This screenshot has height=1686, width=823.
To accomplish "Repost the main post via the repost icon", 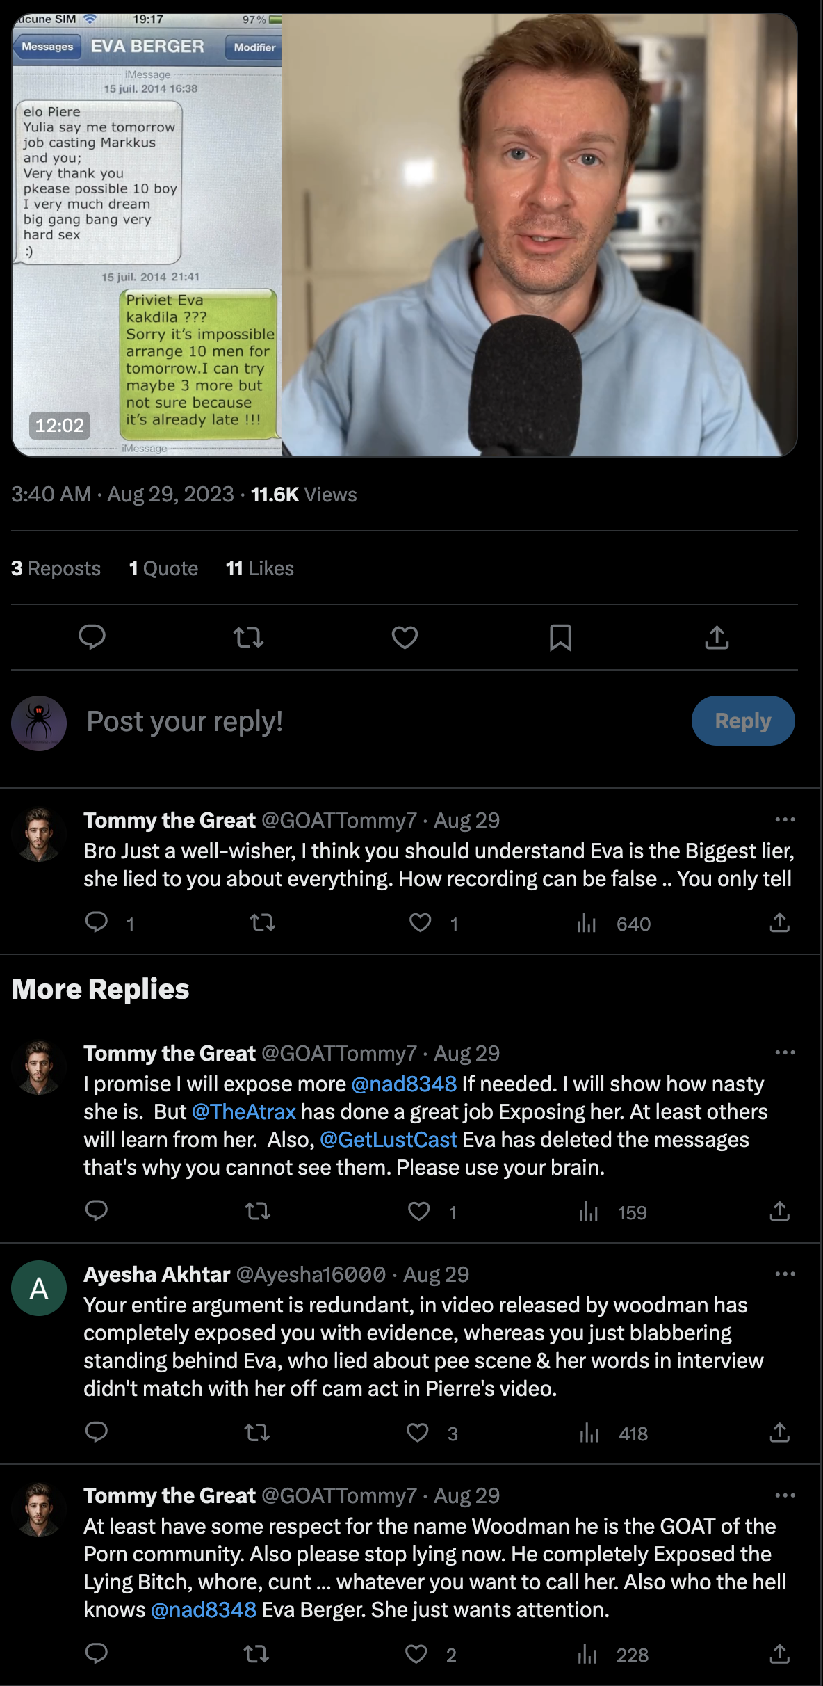I will click(x=248, y=637).
